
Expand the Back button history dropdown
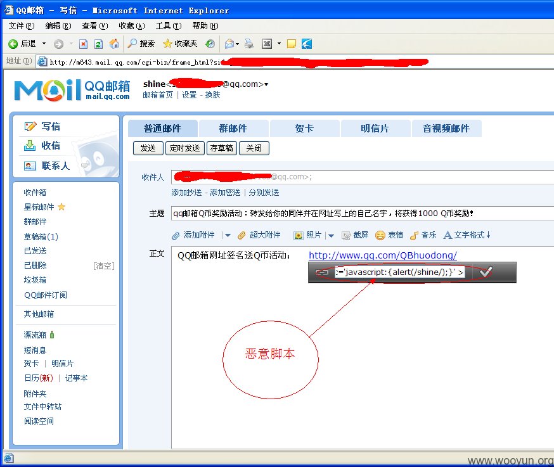(44, 44)
